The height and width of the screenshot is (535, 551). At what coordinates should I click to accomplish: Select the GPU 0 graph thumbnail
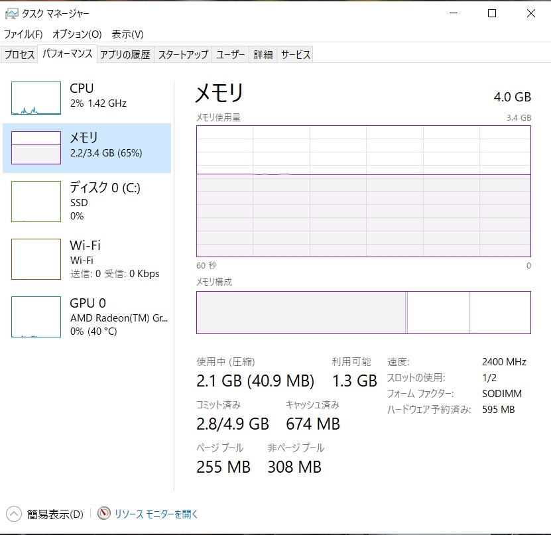tap(36, 317)
